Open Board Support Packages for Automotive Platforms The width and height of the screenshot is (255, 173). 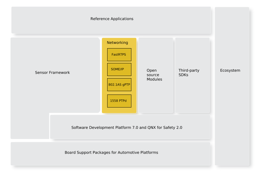pyautogui.click(x=111, y=153)
